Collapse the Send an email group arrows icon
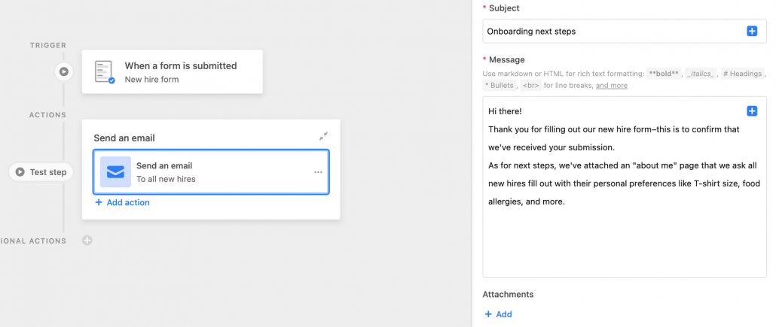Viewport: 776px width, 327px height. [x=323, y=136]
